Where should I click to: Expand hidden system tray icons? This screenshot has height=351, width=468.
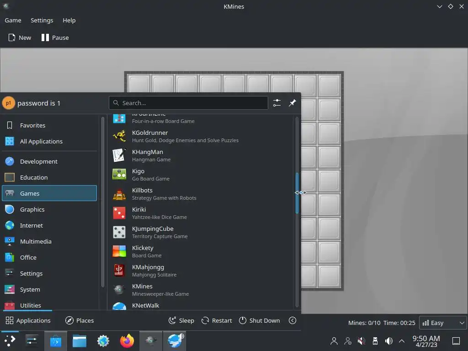tap(402, 341)
